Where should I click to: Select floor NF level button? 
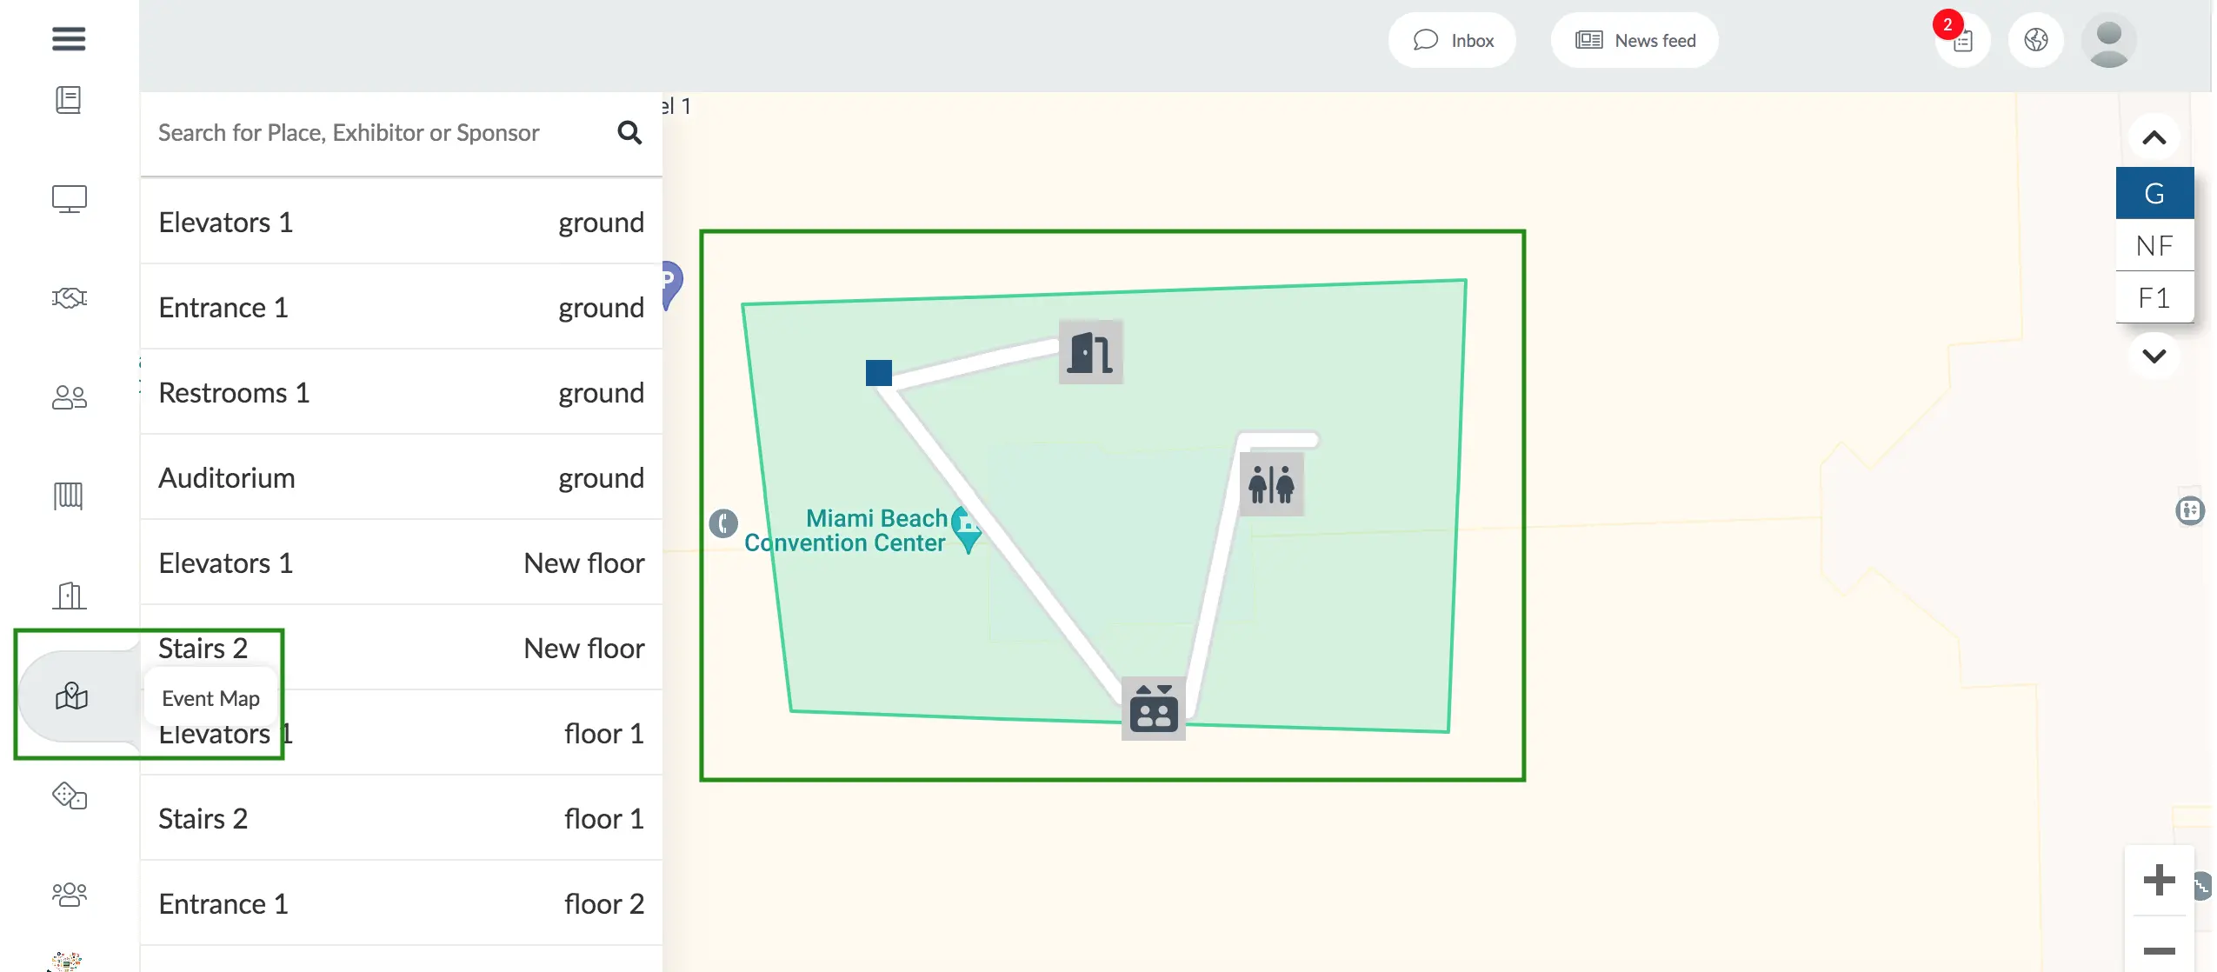pos(2154,246)
